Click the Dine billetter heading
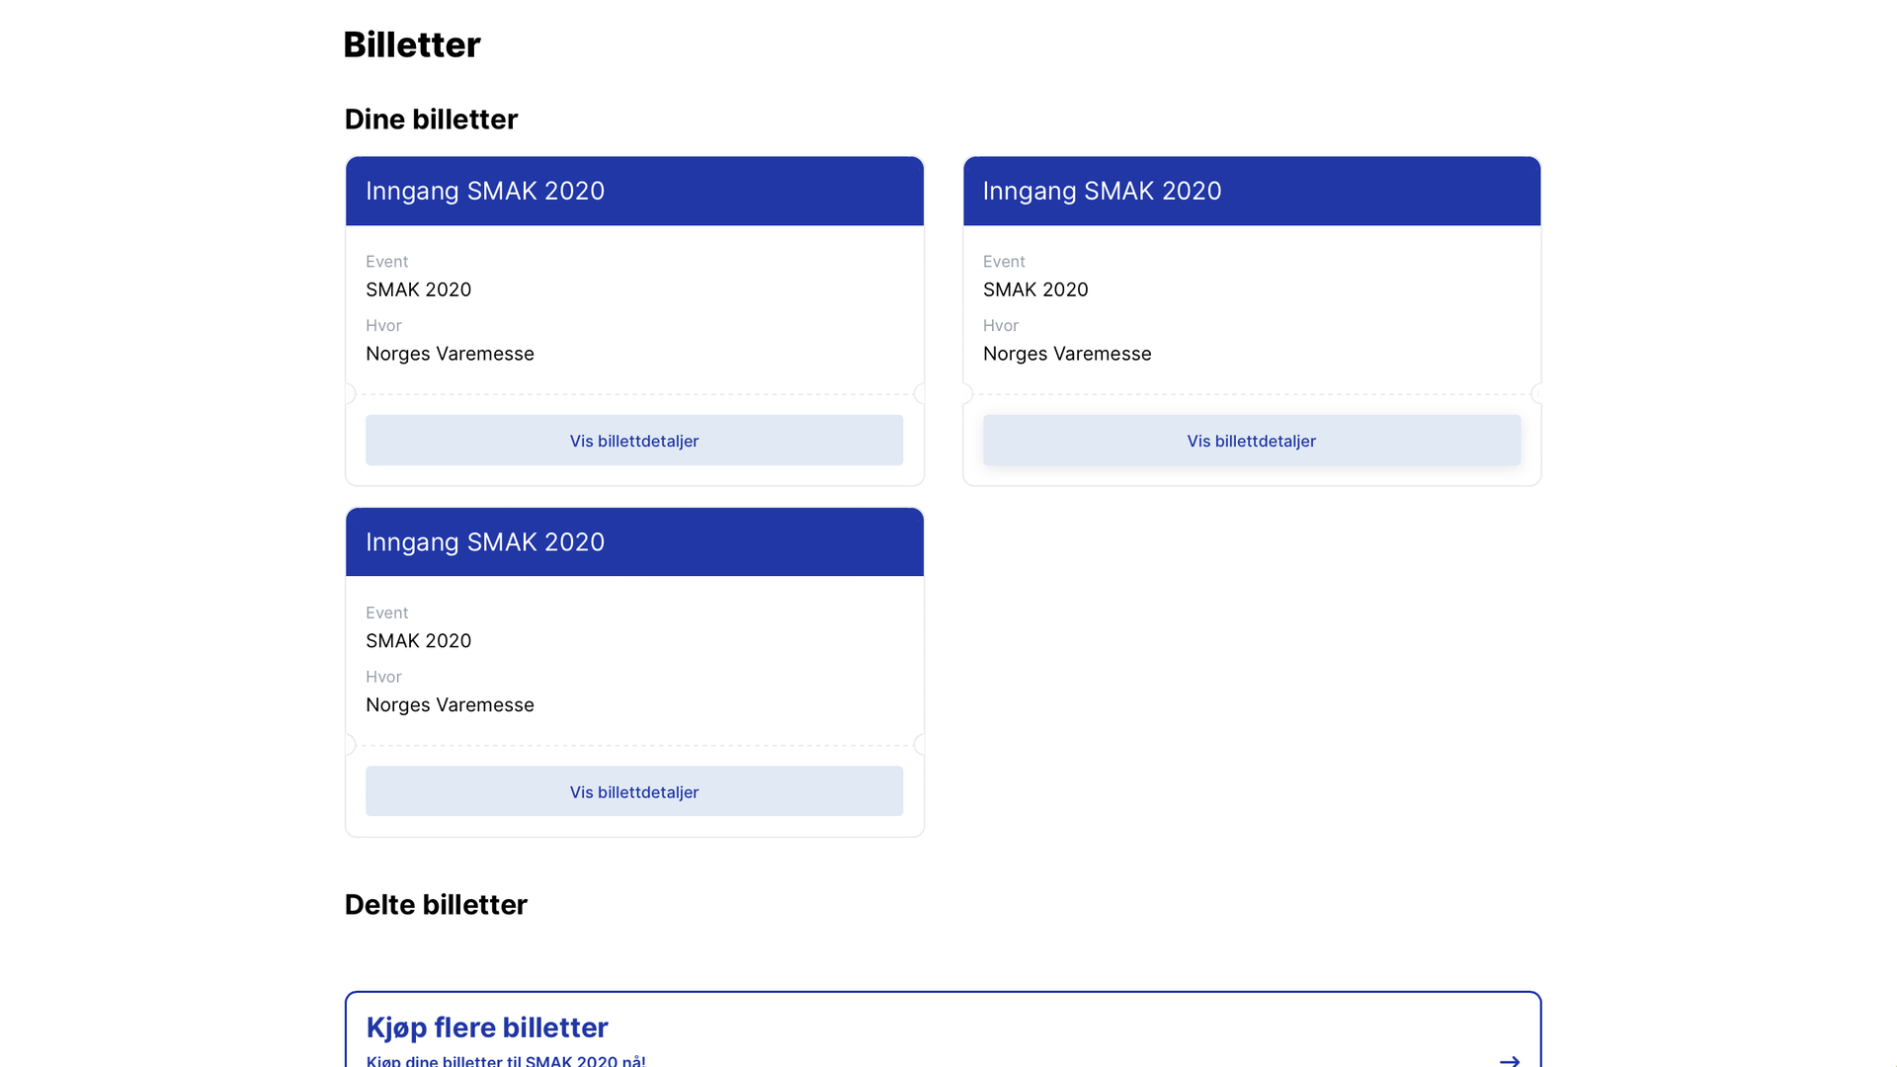Image resolution: width=1897 pixels, height=1067 pixels. coord(431,119)
